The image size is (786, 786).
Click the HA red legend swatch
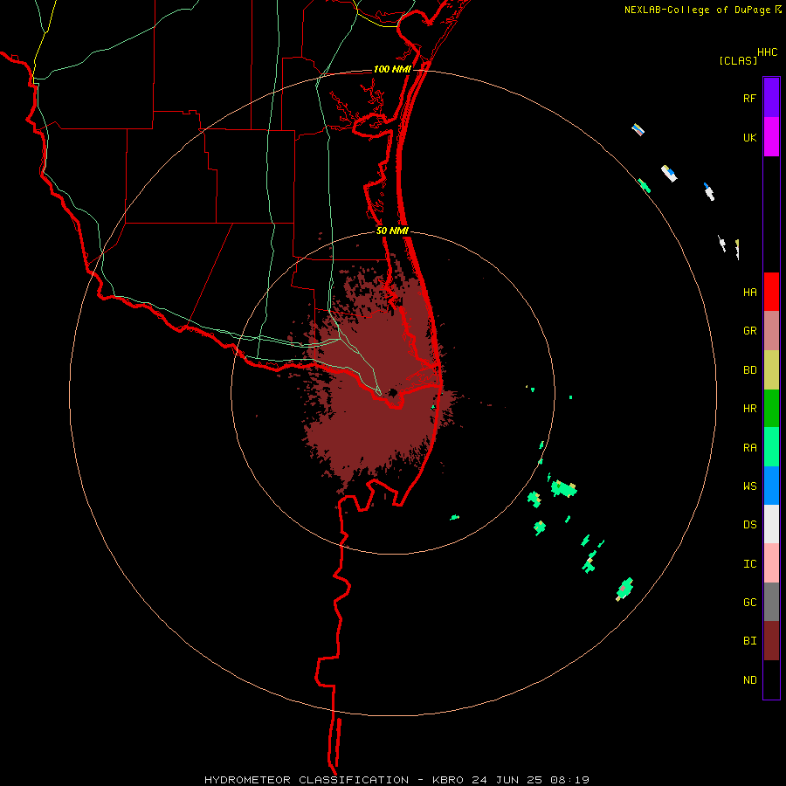click(x=771, y=292)
